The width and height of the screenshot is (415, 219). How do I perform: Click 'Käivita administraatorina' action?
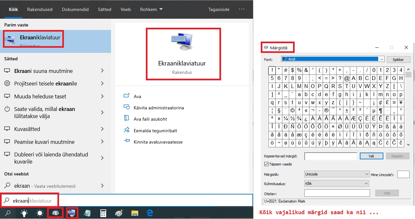[159, 108]
